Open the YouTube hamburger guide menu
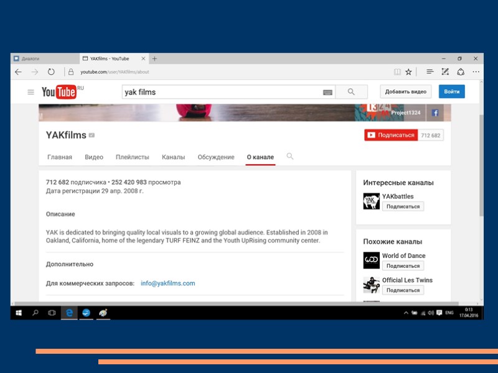 coord(31,92)
